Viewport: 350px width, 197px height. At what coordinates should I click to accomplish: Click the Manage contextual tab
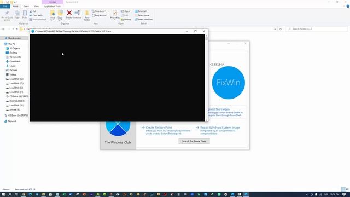[x=52, y=2]
